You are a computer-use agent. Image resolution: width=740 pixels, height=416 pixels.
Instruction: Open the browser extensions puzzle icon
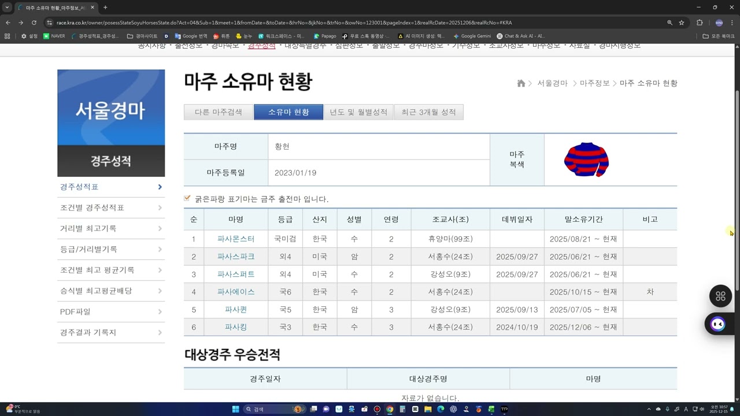(700, 23)
